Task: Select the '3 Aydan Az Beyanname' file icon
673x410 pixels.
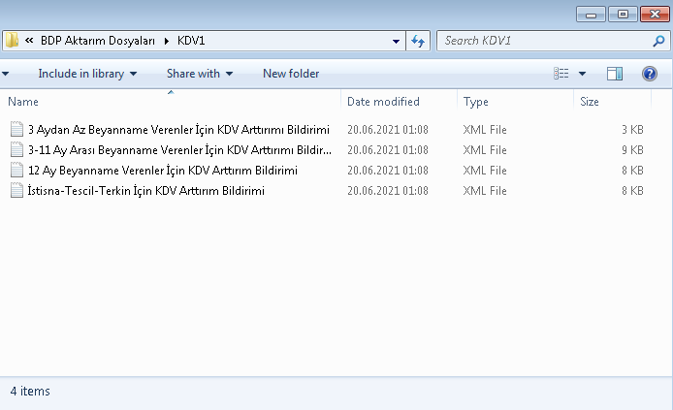Action: [16, 130]
